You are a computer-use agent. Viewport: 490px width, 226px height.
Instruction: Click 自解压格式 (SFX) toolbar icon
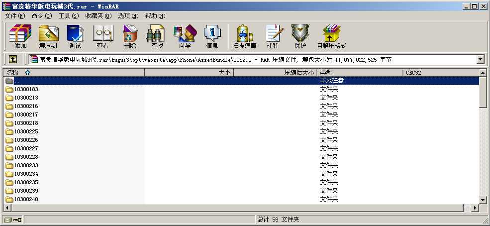pyautogui.click(x=332, y=36)
